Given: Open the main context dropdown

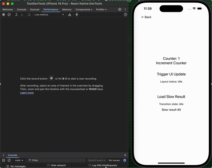Looking at the screenshot, I should coord(19,160).
